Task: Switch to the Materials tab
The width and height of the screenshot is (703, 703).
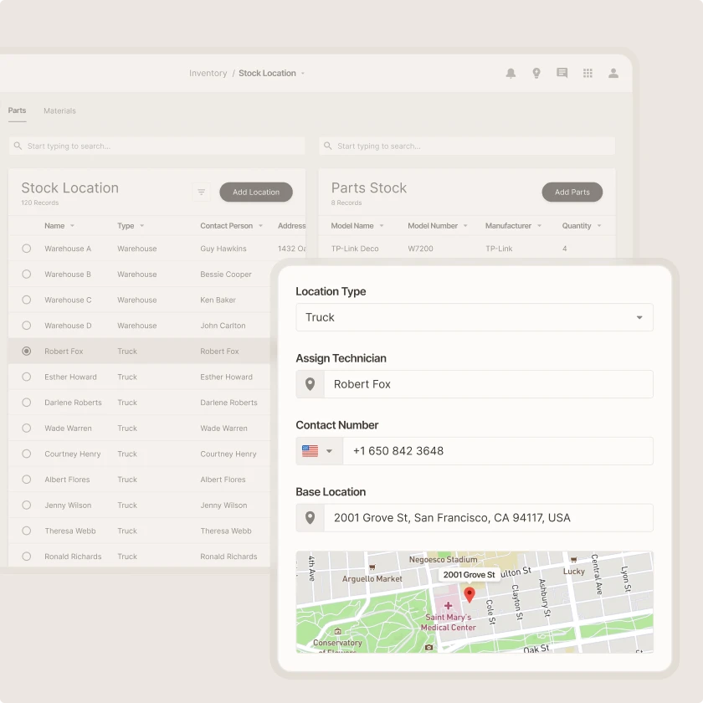Action: (59, 110)
